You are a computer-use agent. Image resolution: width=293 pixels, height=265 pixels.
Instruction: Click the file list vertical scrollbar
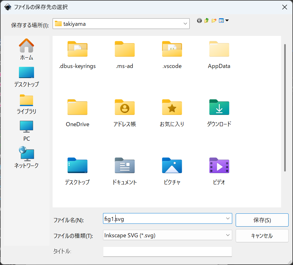(x=285, y=107)
